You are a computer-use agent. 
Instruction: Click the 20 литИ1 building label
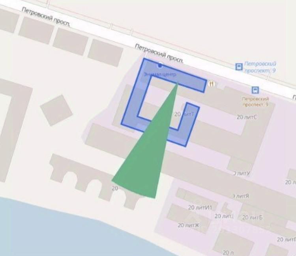200,208
